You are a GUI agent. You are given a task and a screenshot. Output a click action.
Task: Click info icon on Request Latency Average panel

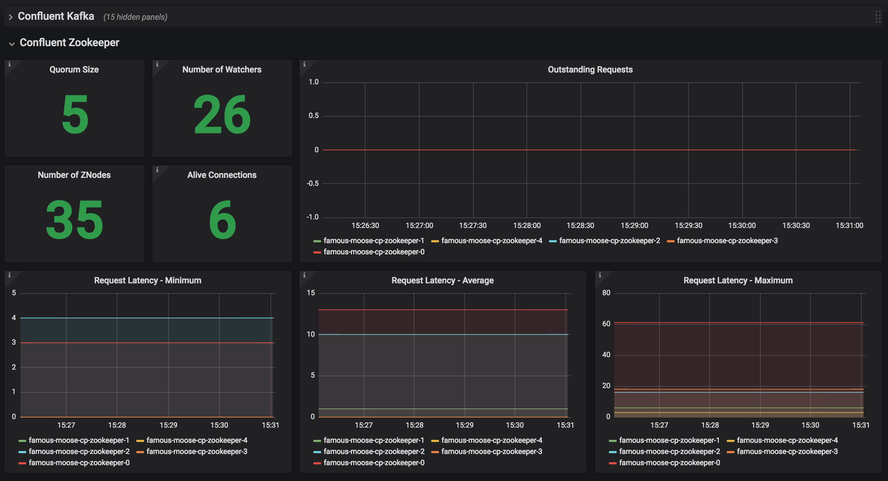pos(304,275)
